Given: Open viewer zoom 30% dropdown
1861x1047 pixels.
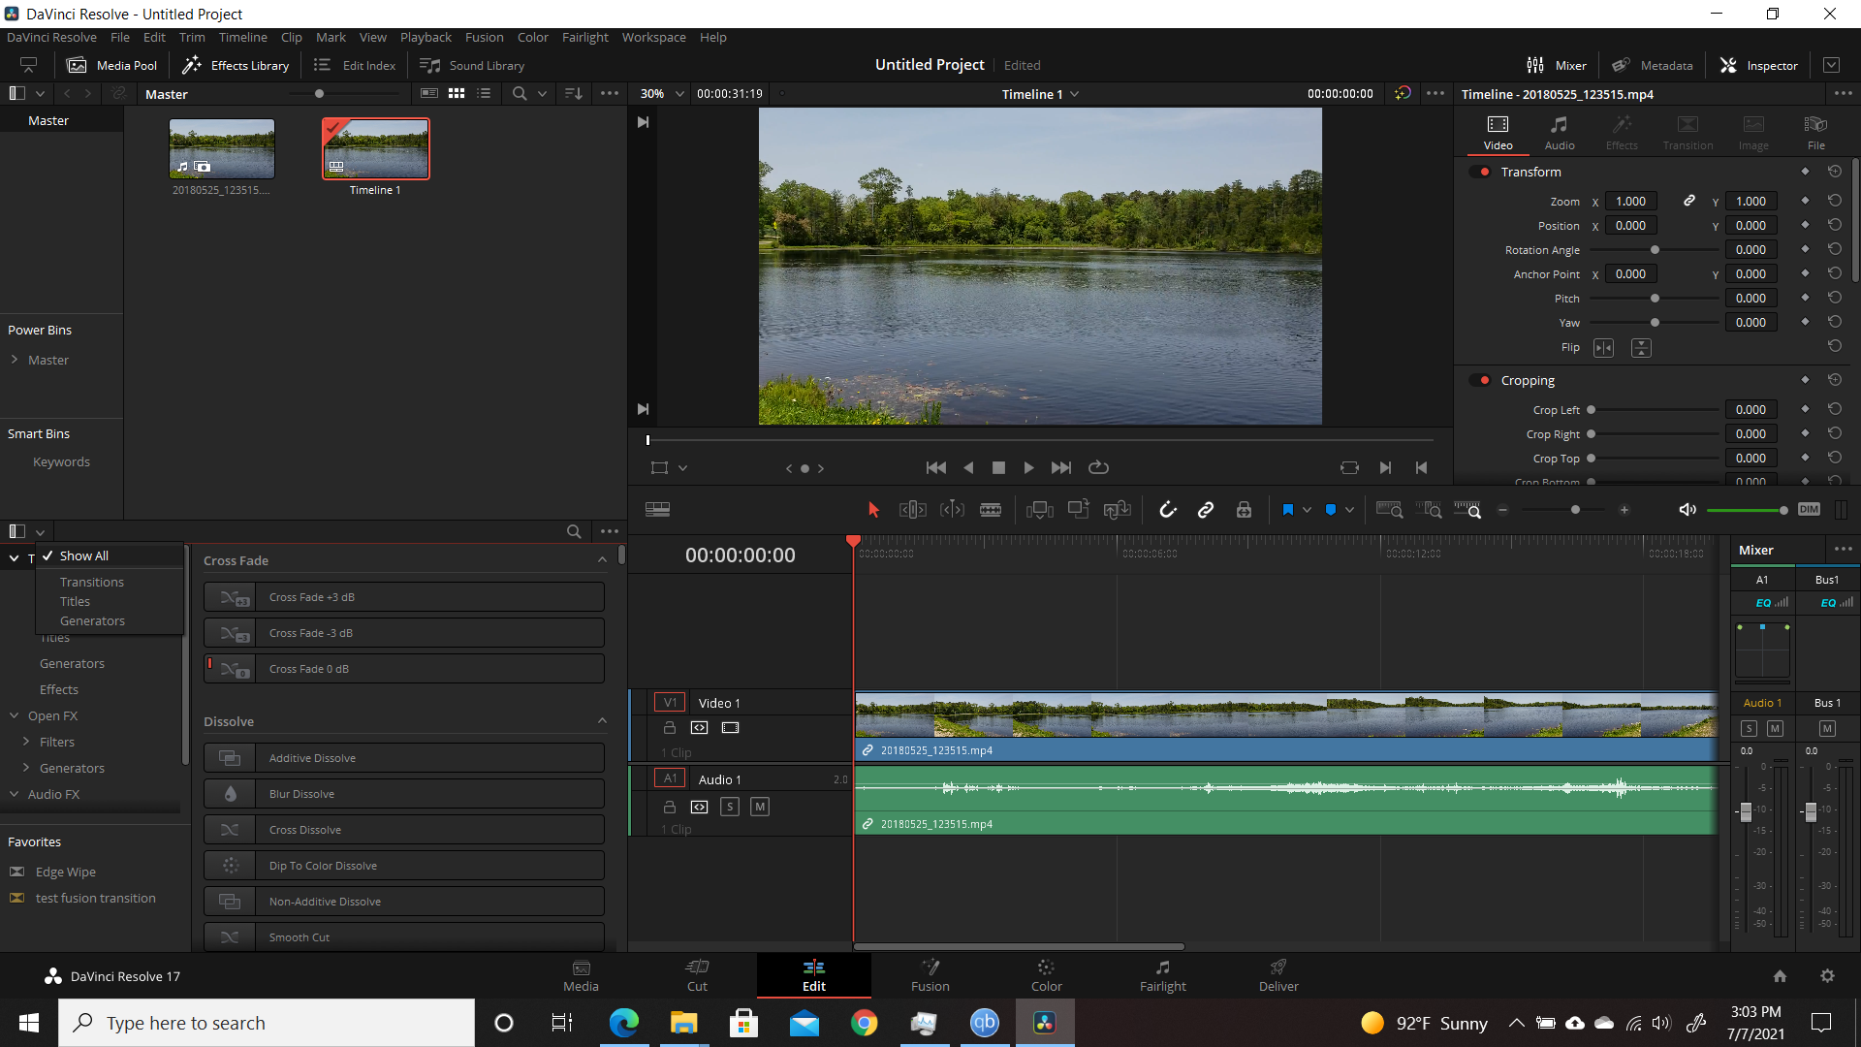Looking at the screenshot, I should coord(662,94).
